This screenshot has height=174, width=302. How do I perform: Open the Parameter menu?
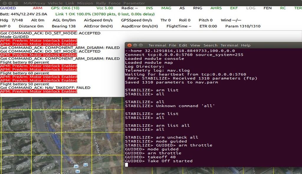(x=134, y=3)
